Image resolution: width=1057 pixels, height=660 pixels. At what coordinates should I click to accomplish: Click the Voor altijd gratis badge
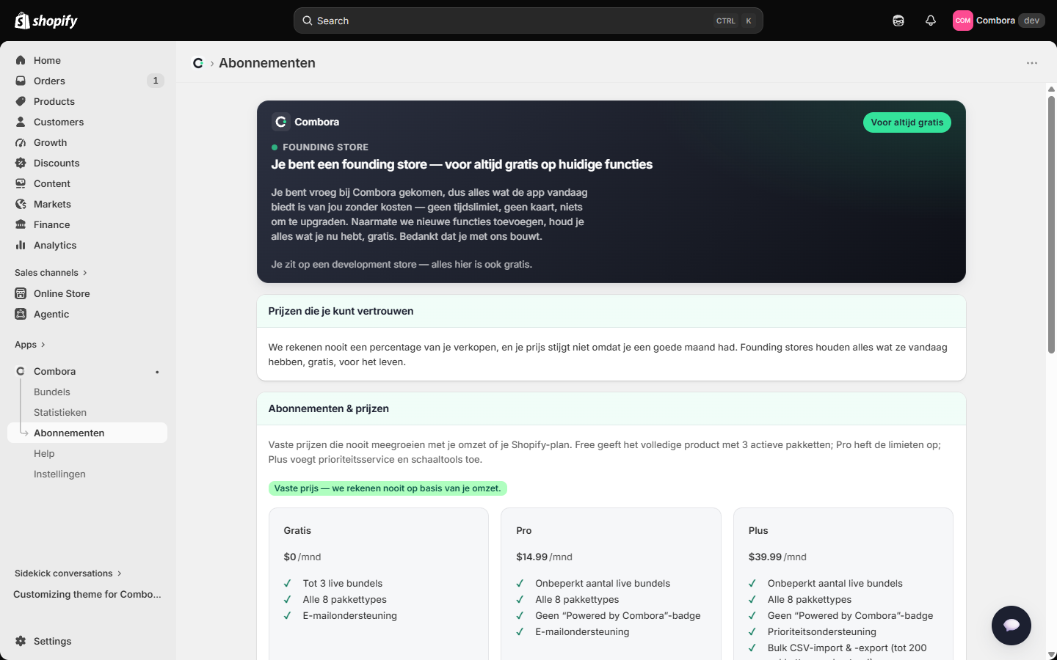(907, 122)
